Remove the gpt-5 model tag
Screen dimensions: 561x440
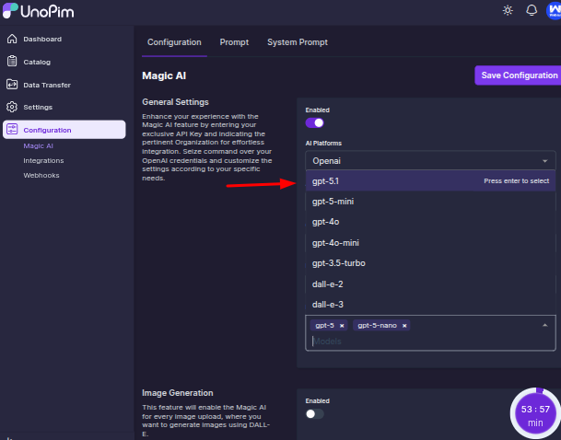click(x=342, y=326)
